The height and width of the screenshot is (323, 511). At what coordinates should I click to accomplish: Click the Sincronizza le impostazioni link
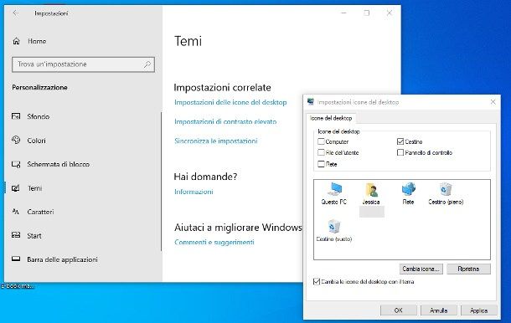click(216, 141)
